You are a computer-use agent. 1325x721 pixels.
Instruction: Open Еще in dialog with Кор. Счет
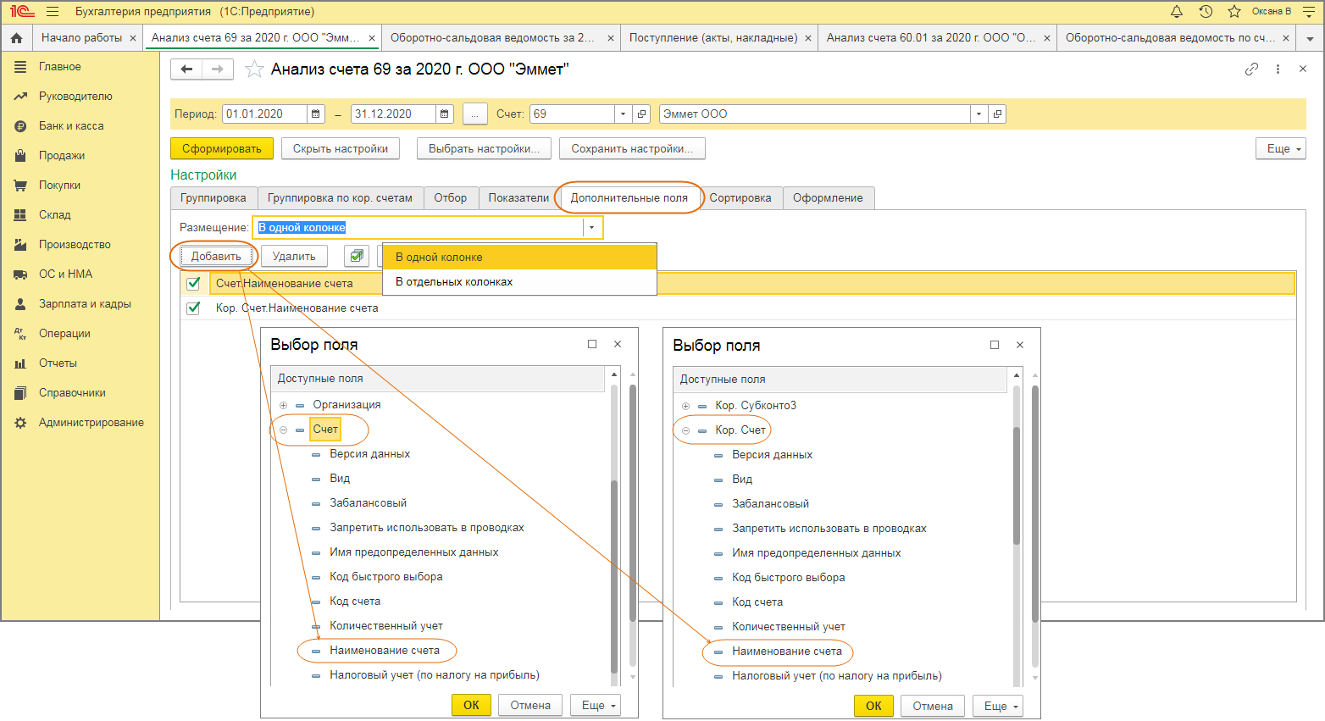[998, 707]
